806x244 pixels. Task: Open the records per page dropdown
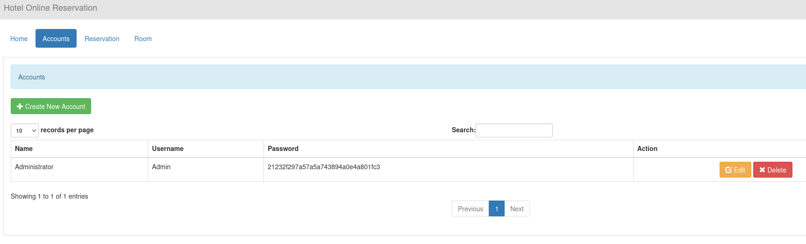[25, 130]
